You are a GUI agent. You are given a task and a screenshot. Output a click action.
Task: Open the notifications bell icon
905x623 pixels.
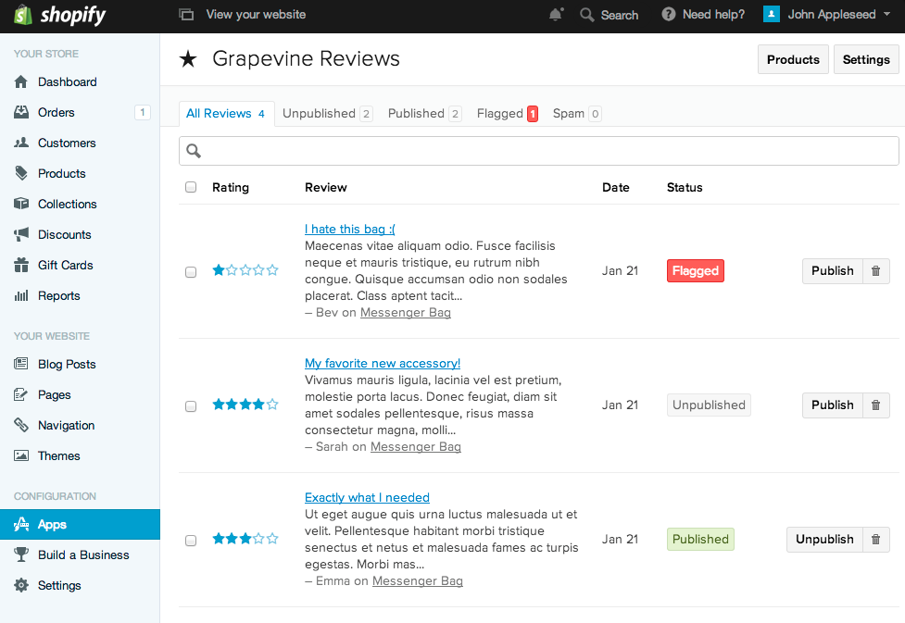point(556,15)
